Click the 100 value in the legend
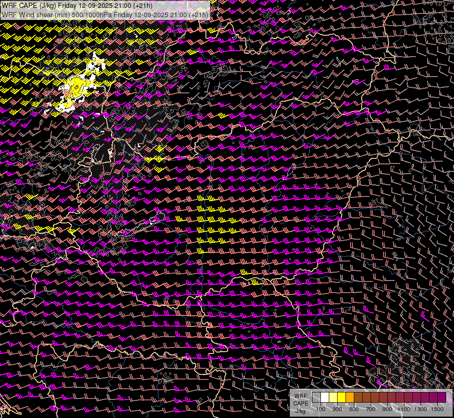The height and width of the screenshot is (418, 454). (x=320, y=409)
